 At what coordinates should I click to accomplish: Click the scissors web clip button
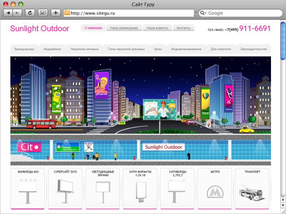pos(43,13)
